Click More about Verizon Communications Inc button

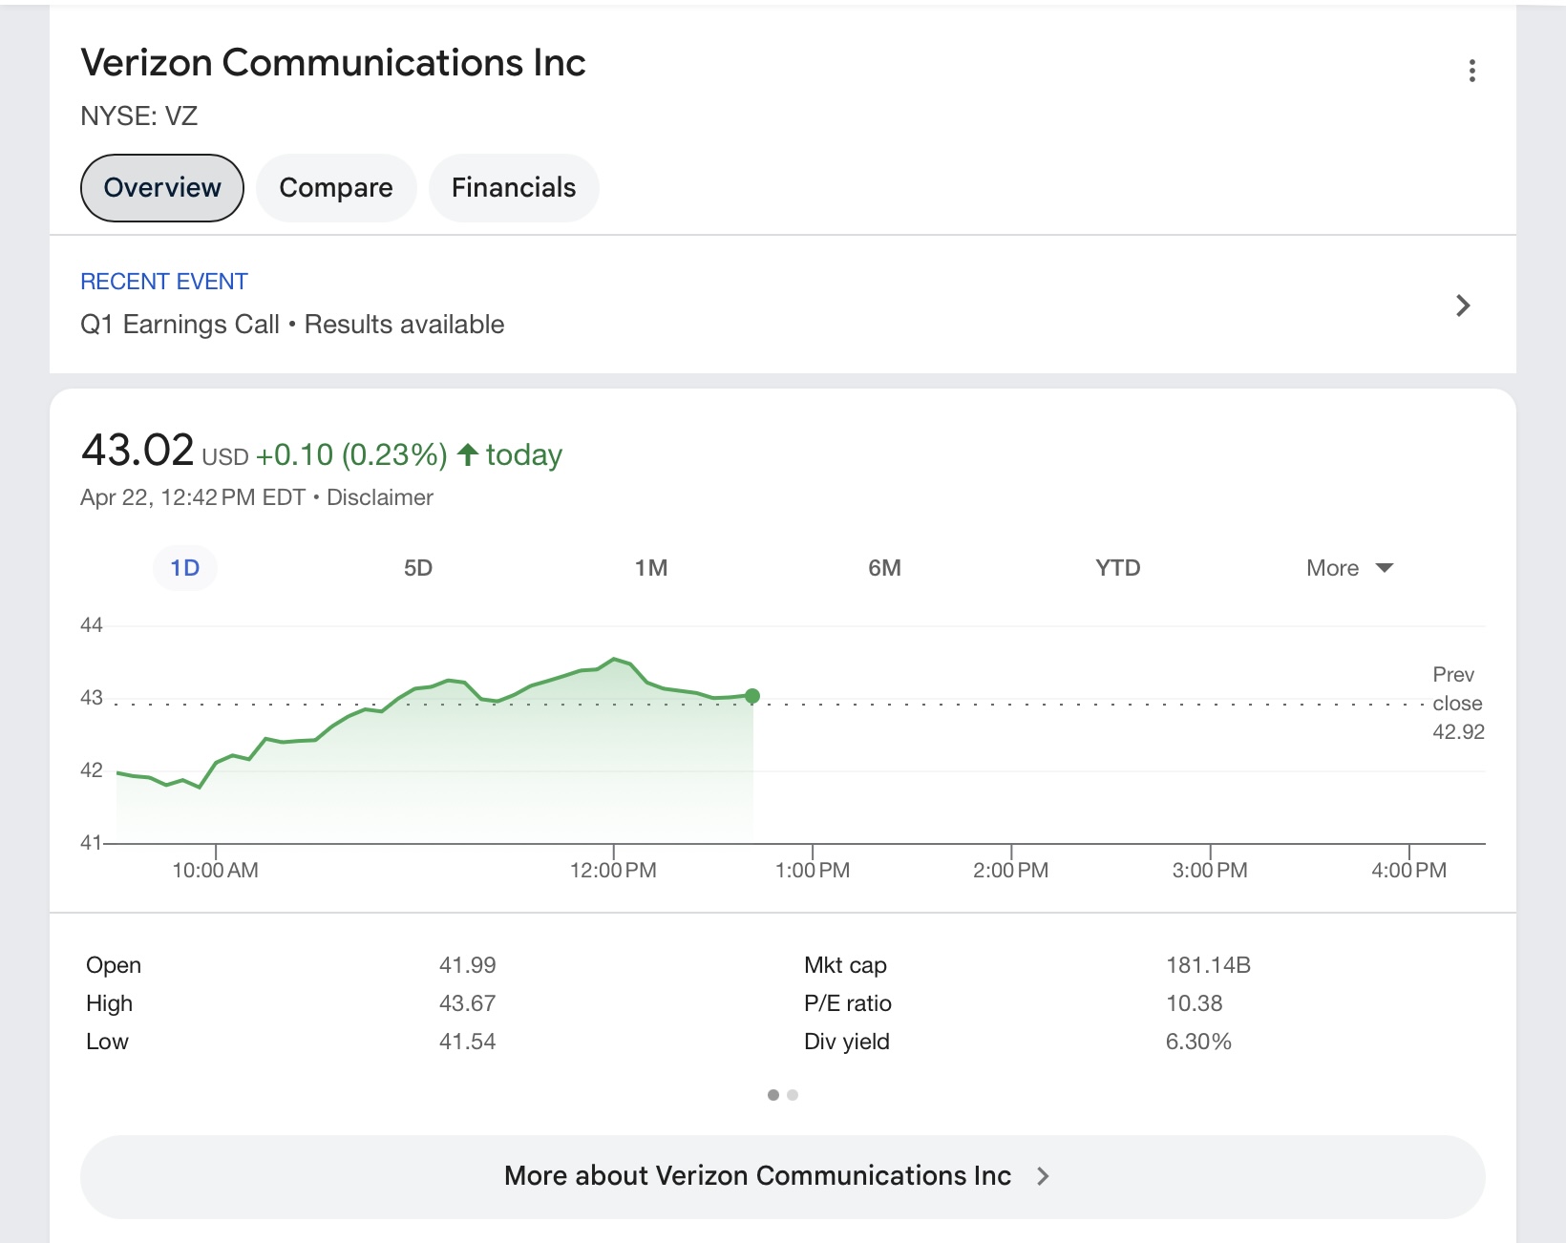(x=783, y=1176)
